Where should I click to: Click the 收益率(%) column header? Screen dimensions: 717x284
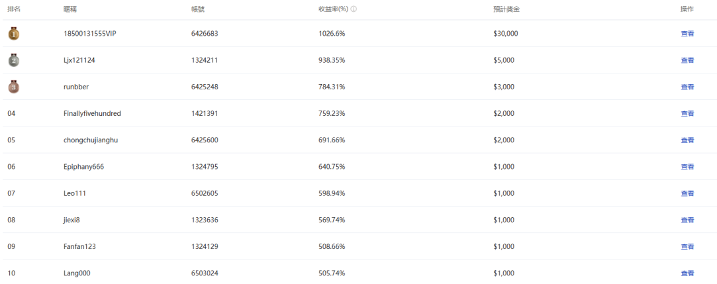pos(333,9)
